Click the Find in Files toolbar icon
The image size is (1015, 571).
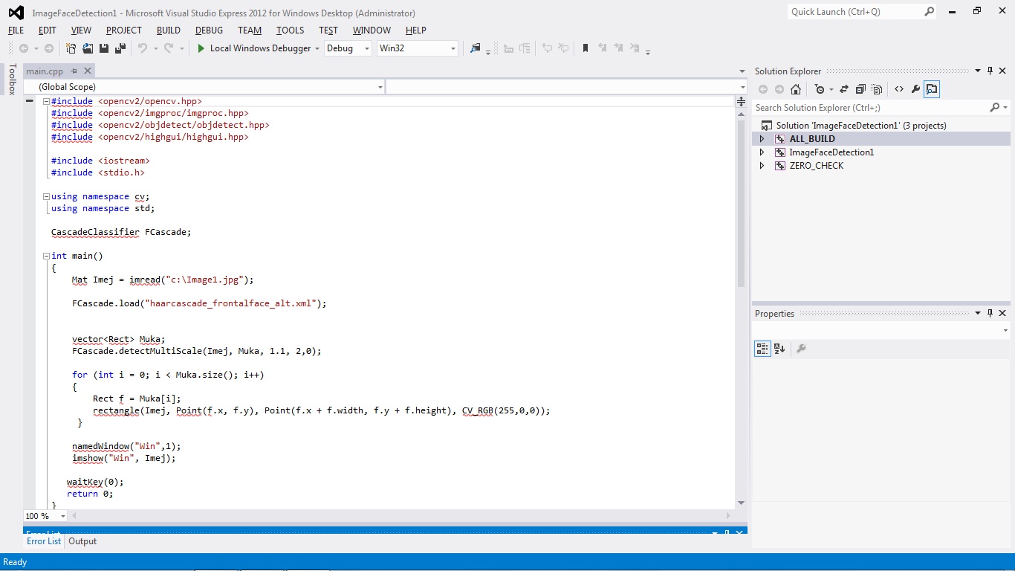[476, 48]
